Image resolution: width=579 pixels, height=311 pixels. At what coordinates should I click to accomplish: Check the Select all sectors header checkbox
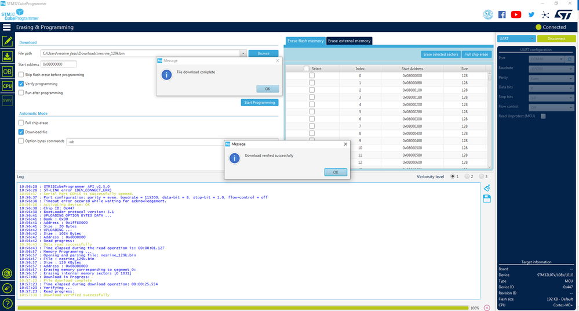[307, 68]
